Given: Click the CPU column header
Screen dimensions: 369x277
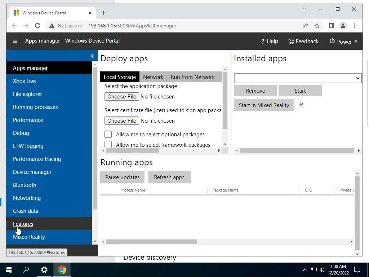Looking at the screenshot, I should point(308,190).
